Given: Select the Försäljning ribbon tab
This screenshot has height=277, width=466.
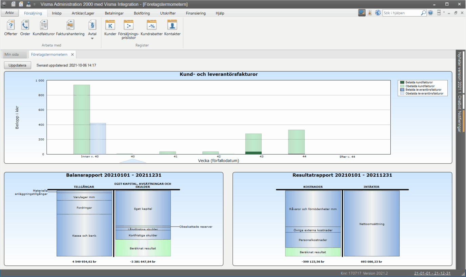Looking at the screenshot, I should click(x=33, y=13).
